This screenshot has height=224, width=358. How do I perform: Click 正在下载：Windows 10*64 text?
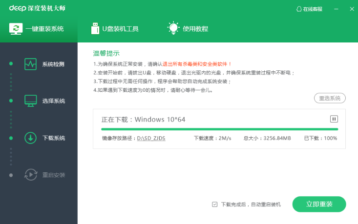point(144,120)
